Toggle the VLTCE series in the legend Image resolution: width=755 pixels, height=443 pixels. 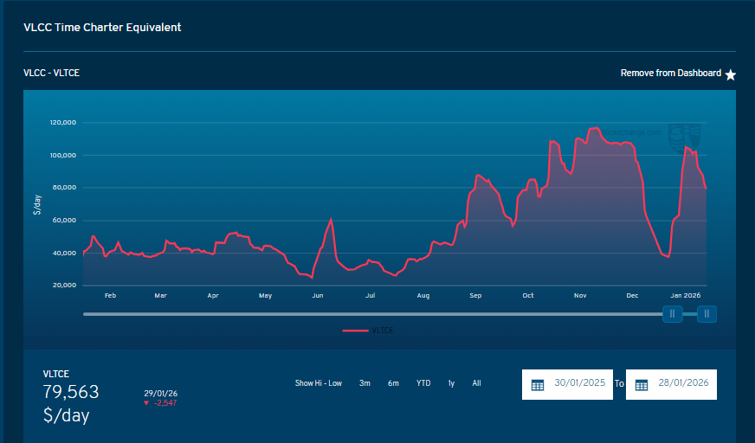point(368,331)
